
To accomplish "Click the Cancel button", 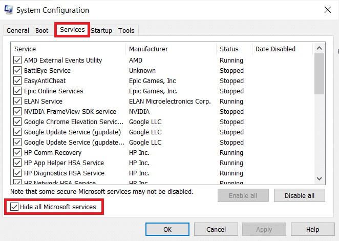I will tap(216, 229).
